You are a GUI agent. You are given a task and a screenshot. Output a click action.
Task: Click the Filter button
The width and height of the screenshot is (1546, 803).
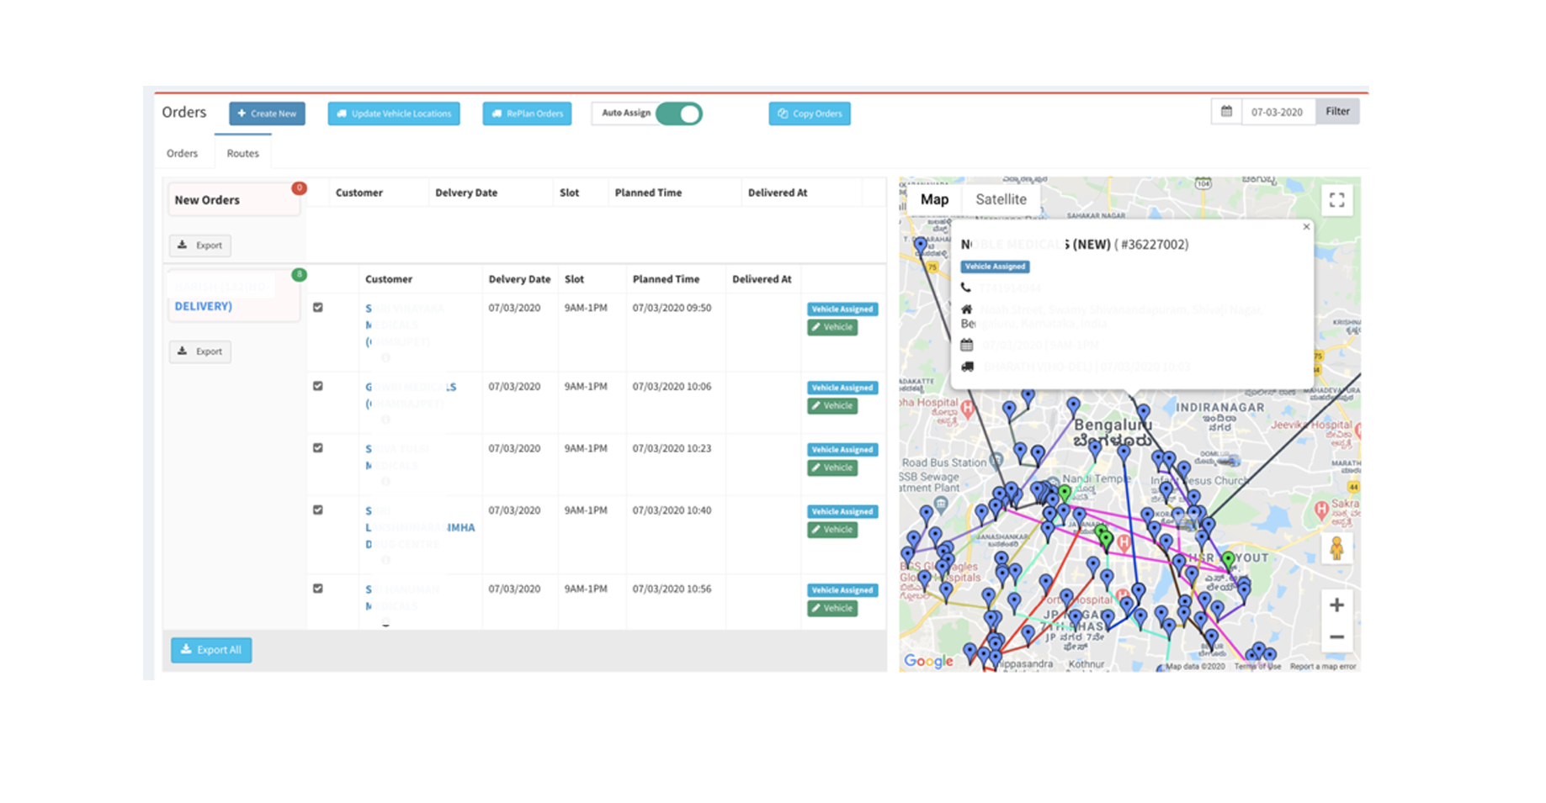[1337, 111]
